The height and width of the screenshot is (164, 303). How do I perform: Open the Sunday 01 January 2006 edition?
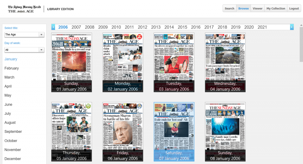pos(72,62)
